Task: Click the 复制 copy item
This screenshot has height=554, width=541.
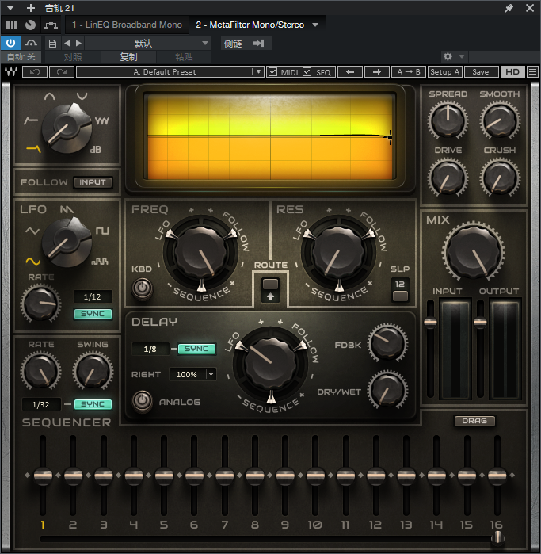Action: (x=128, y=56)
